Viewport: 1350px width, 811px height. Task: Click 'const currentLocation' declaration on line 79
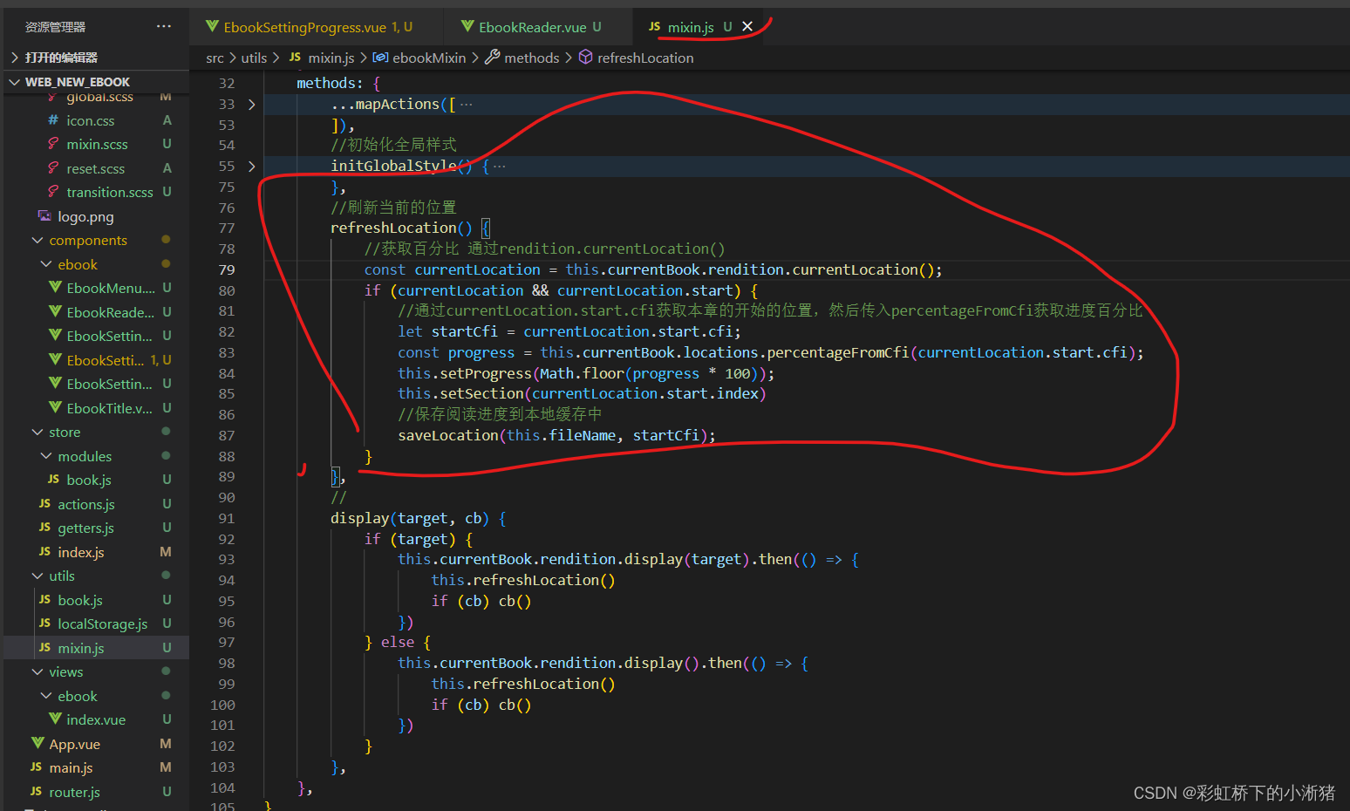click(x=453, y=269)
